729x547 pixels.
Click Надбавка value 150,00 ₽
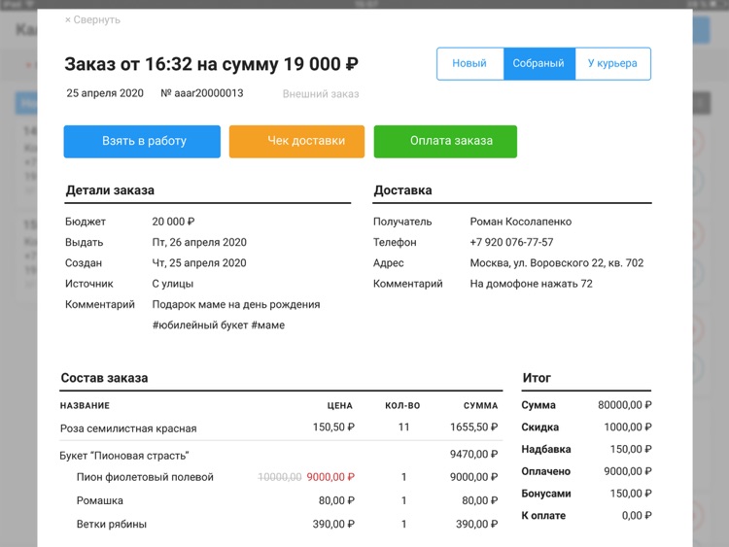(631, 450)
